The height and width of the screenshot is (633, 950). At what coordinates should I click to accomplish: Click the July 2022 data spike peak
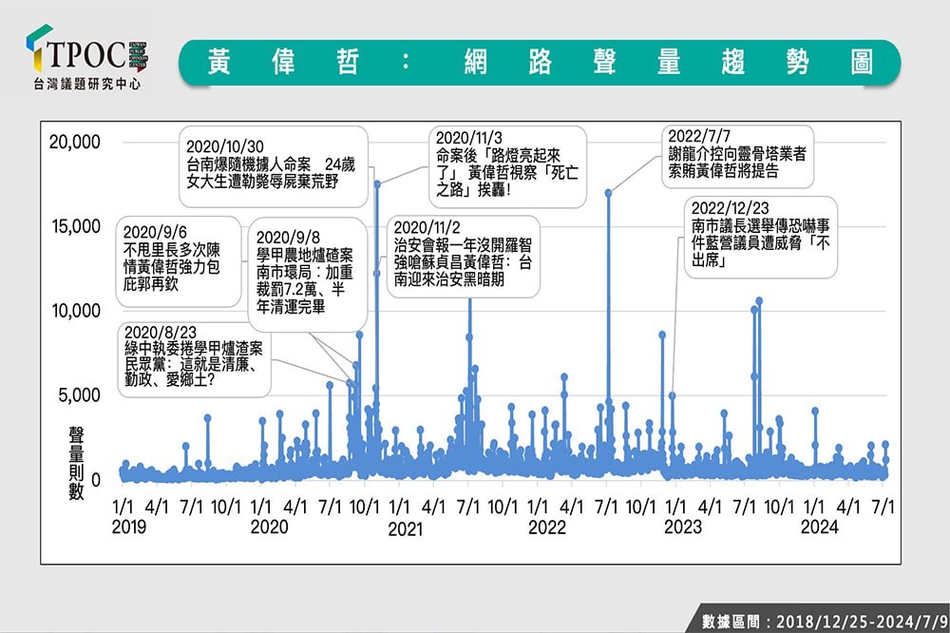pyautogui.click(x=608, y=192)
